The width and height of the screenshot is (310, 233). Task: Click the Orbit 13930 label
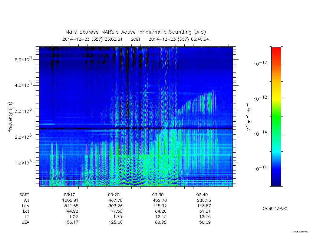coord(275,209)
